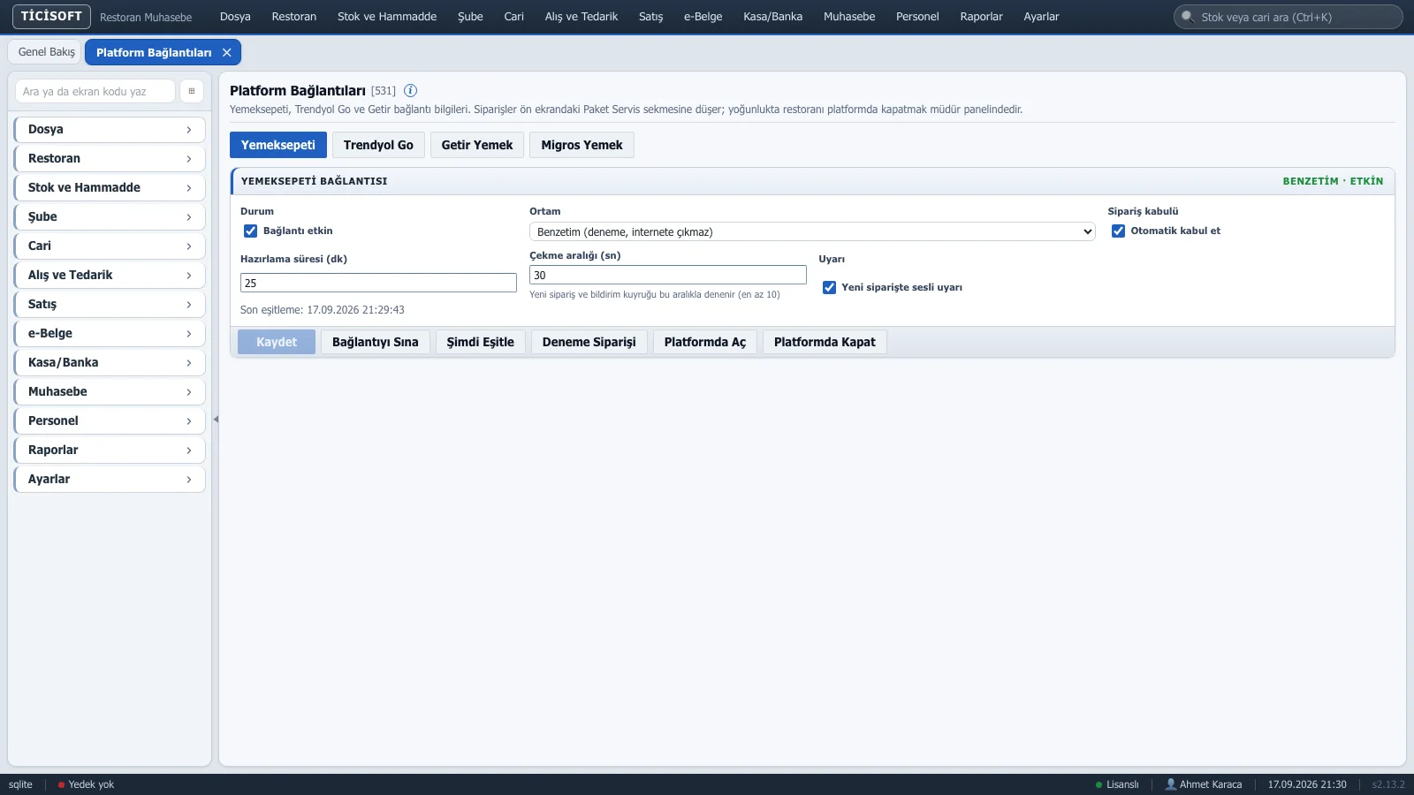
Task: Open the Stok ve Hammadde top menu
Action: [387, 17]
